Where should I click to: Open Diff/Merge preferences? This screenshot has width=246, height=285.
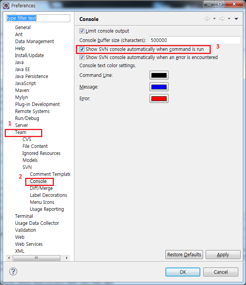pyautogui.click(x=41, y=188)
